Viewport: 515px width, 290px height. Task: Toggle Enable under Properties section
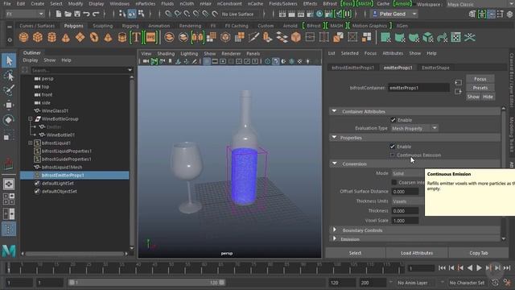393,147
